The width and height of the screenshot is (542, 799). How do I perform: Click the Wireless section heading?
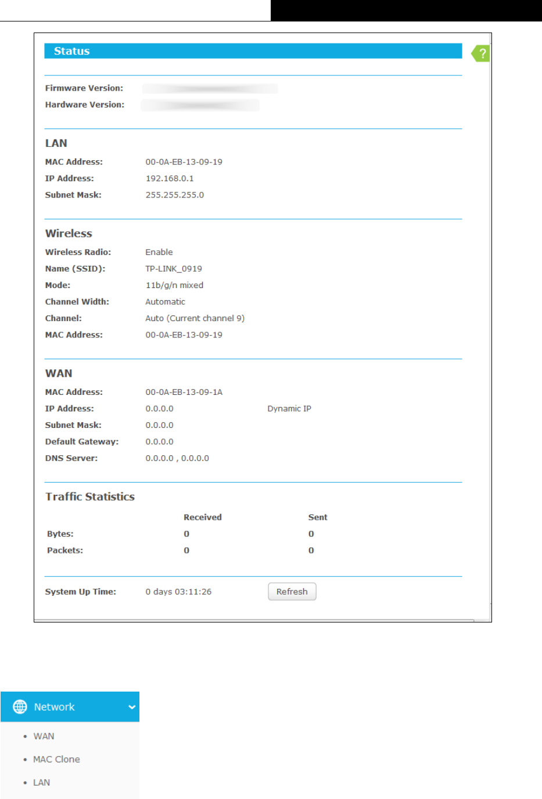(x=69, y=233)
